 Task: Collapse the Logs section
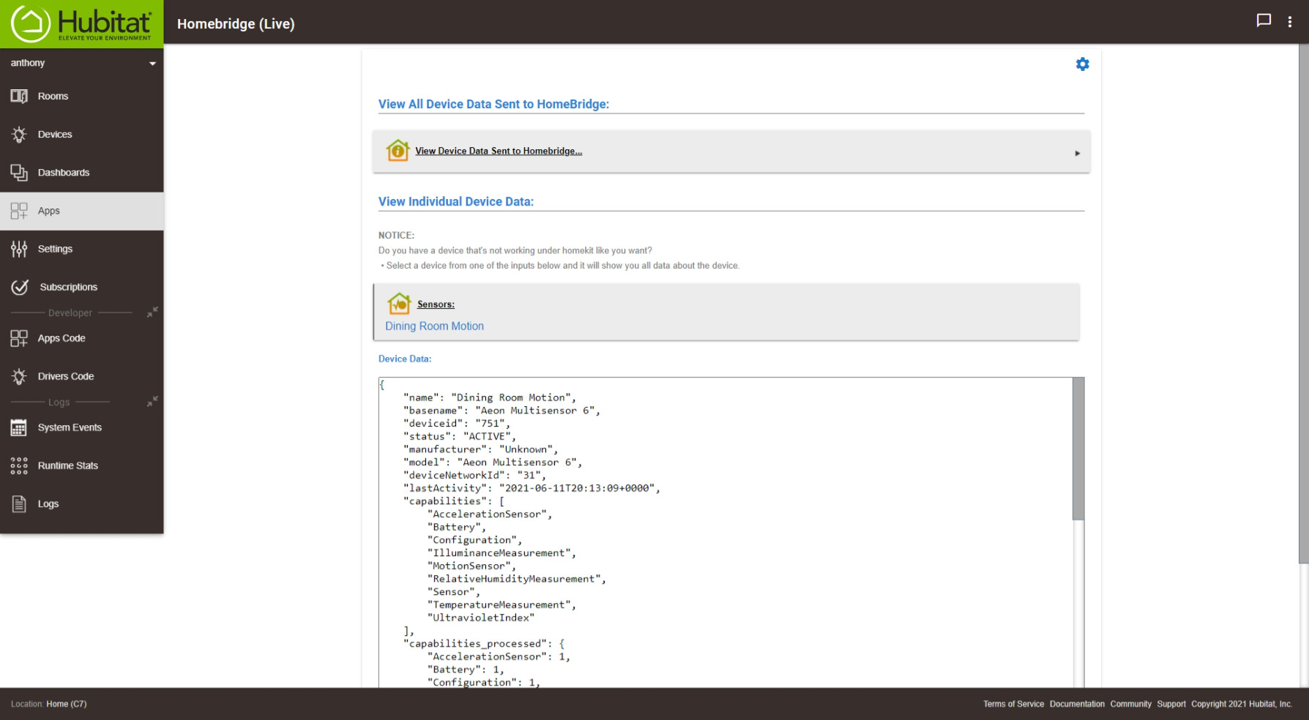coord(152,402)
